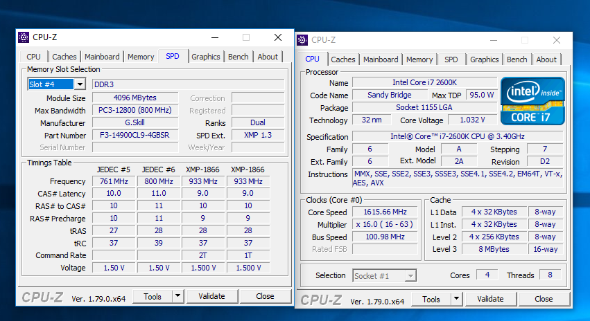590x321 pixels.
Task: Expand the Tools dropdown arrow in right window
Action: (x=456, y=299)
